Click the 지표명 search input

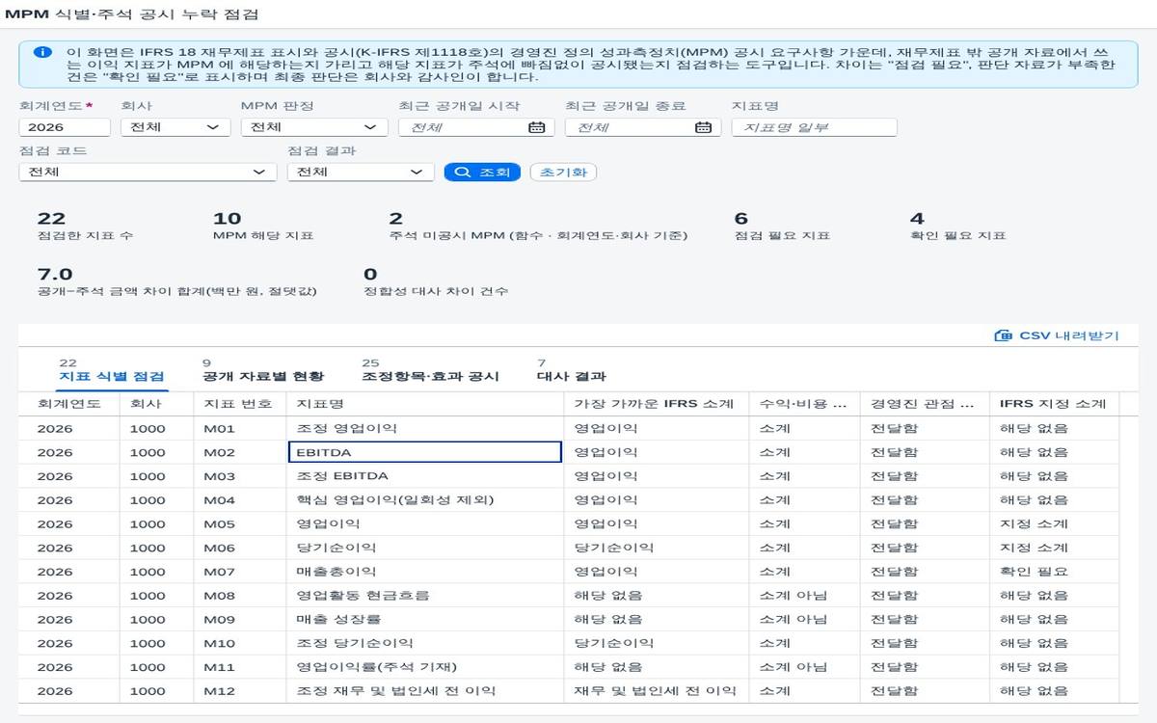[814, 127]
